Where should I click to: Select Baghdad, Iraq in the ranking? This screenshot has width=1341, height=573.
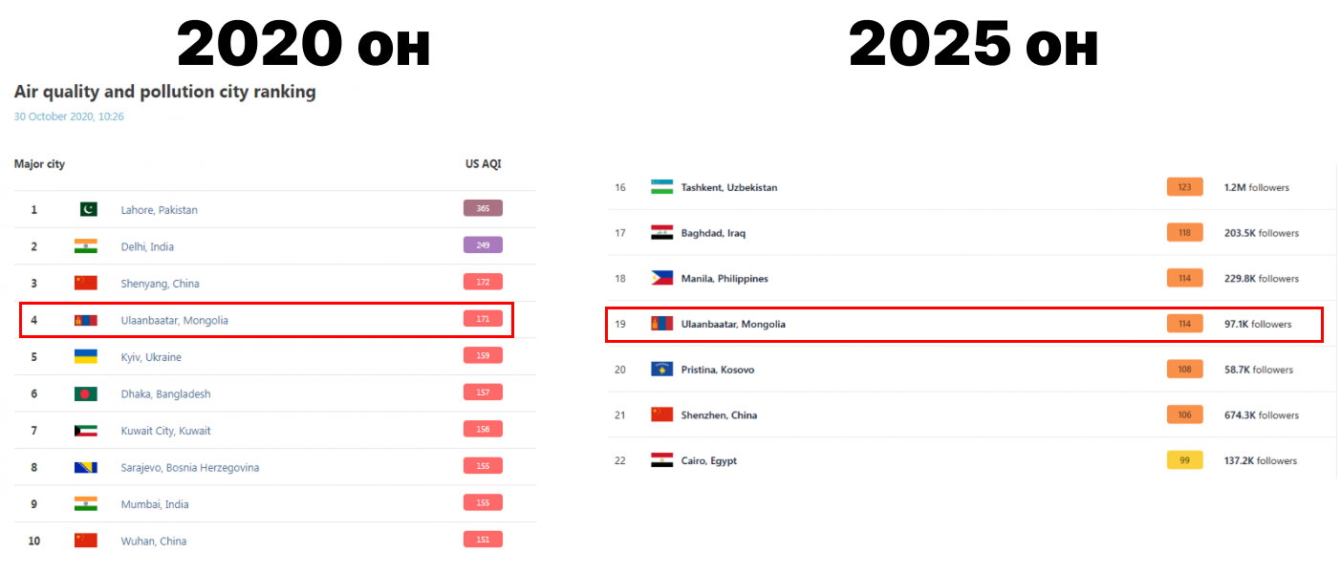[713, 233]
